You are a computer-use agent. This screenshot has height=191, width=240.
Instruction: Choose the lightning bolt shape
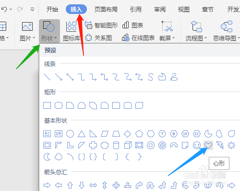(x=220, y=145)
